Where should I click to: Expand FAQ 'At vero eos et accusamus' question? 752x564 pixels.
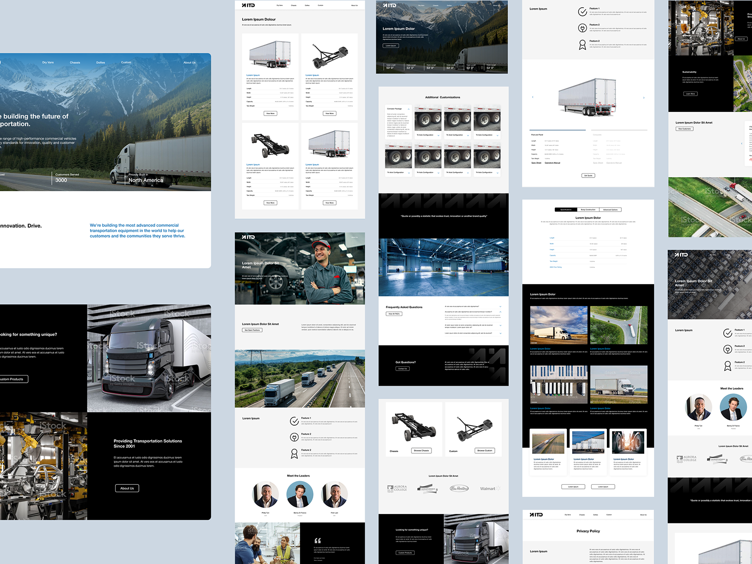[500, 306]
